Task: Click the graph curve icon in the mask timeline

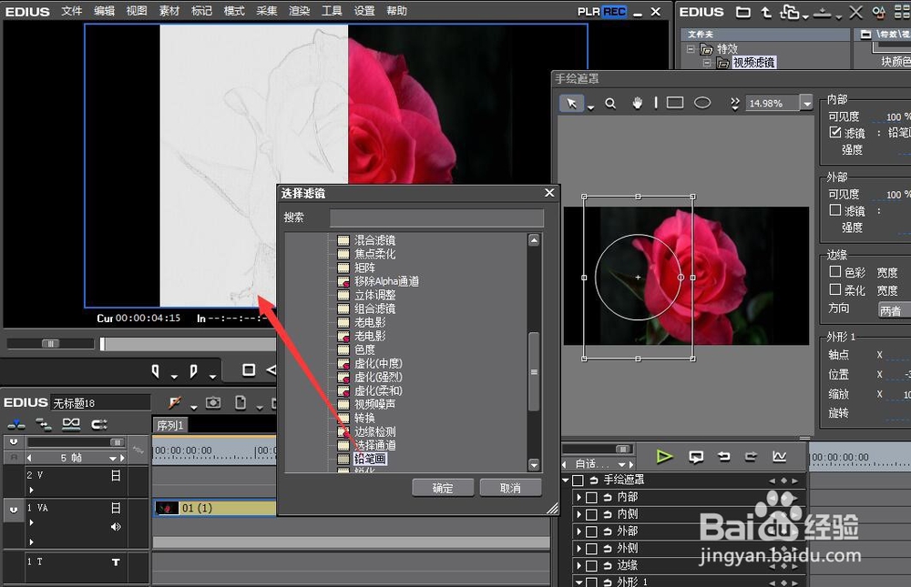Action: 779,457
